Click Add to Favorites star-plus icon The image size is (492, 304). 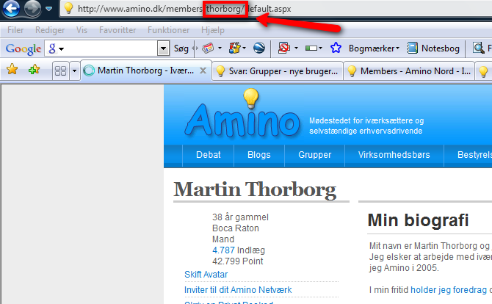coord(34,69)
